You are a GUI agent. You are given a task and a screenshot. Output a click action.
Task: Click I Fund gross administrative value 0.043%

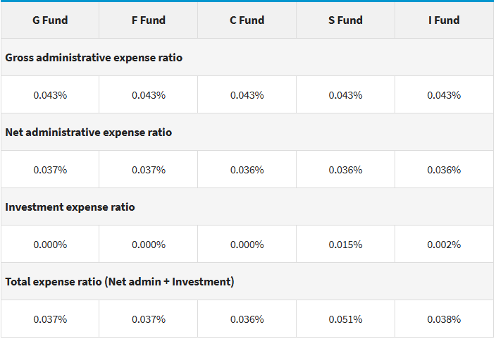pos(444,95)
